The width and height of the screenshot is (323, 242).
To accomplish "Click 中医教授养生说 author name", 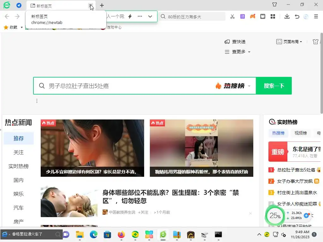I will point(122,212).
